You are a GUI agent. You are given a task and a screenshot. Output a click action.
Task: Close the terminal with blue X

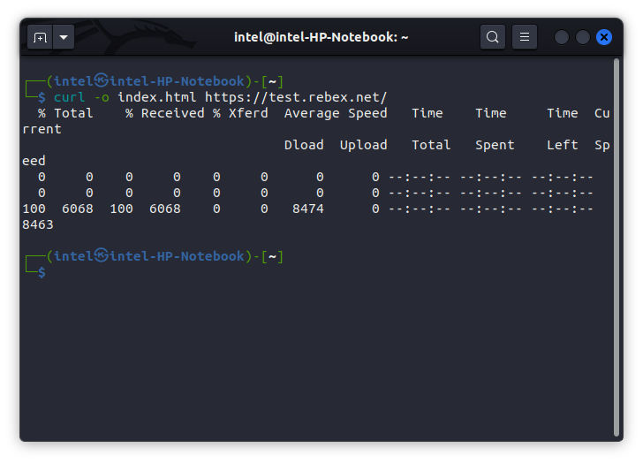(604, 37)
